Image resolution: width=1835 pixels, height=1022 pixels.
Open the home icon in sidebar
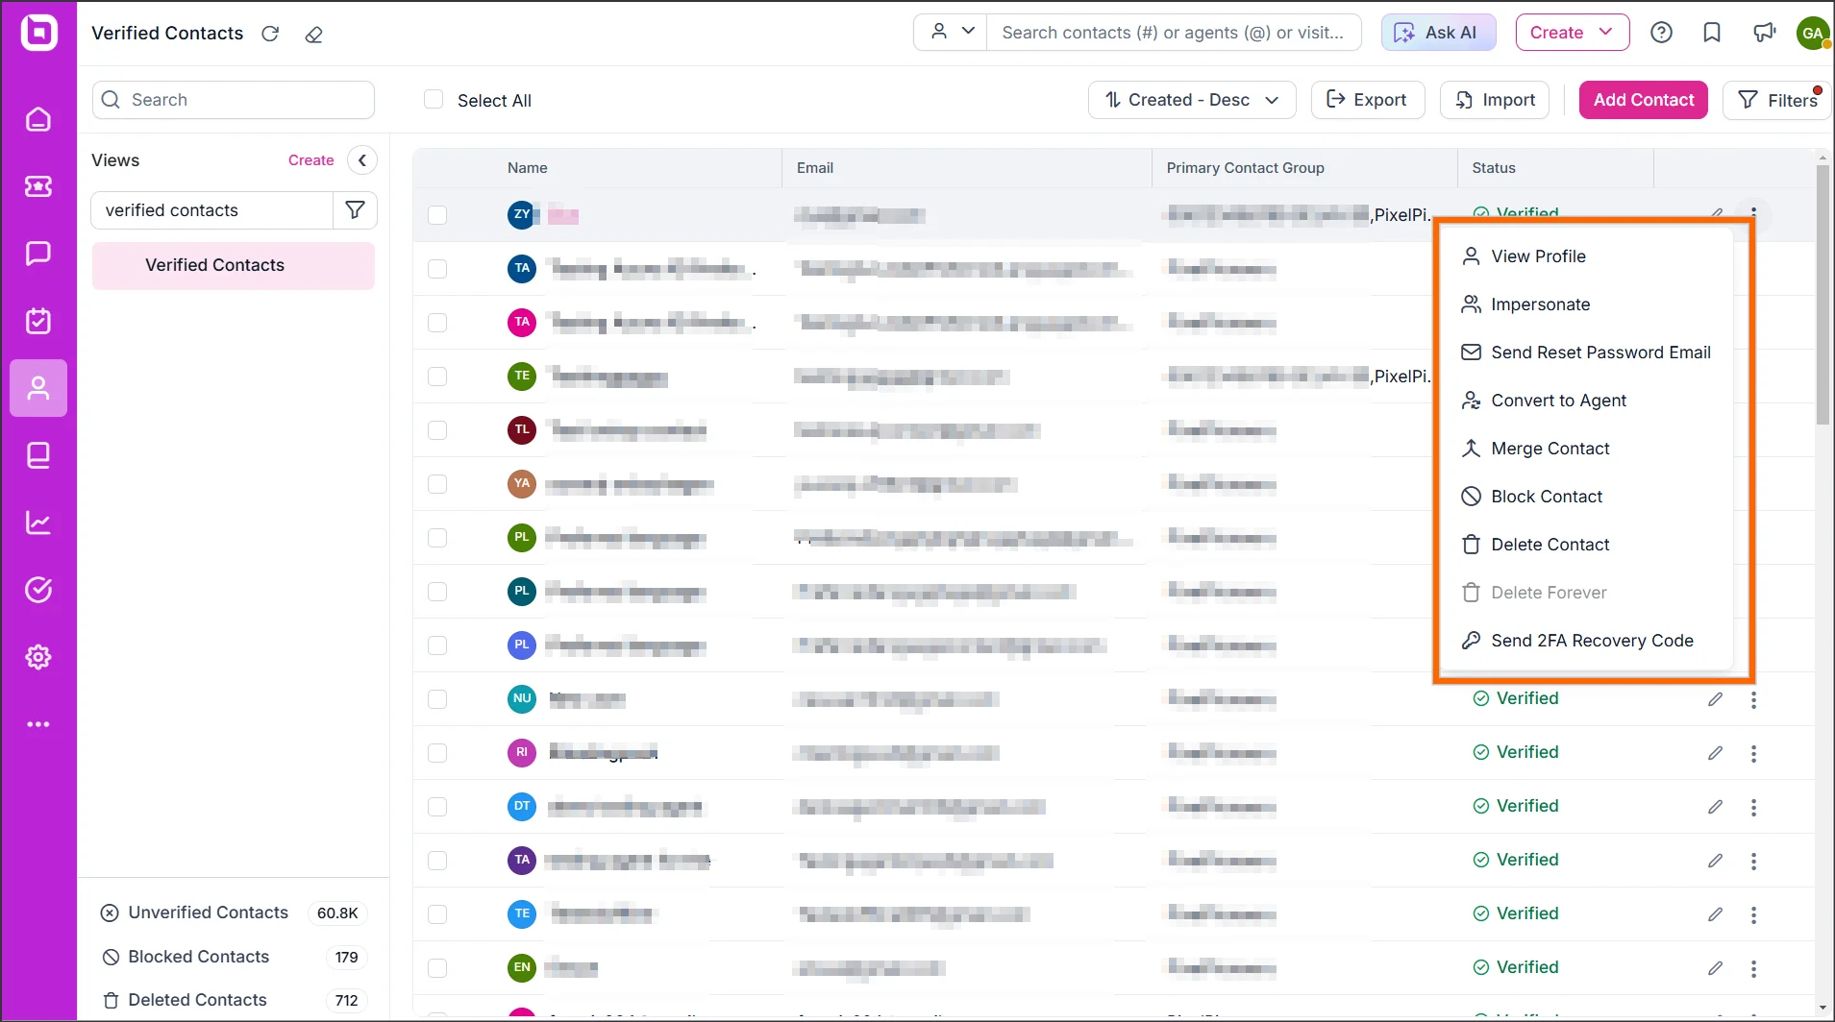(38, 119)
